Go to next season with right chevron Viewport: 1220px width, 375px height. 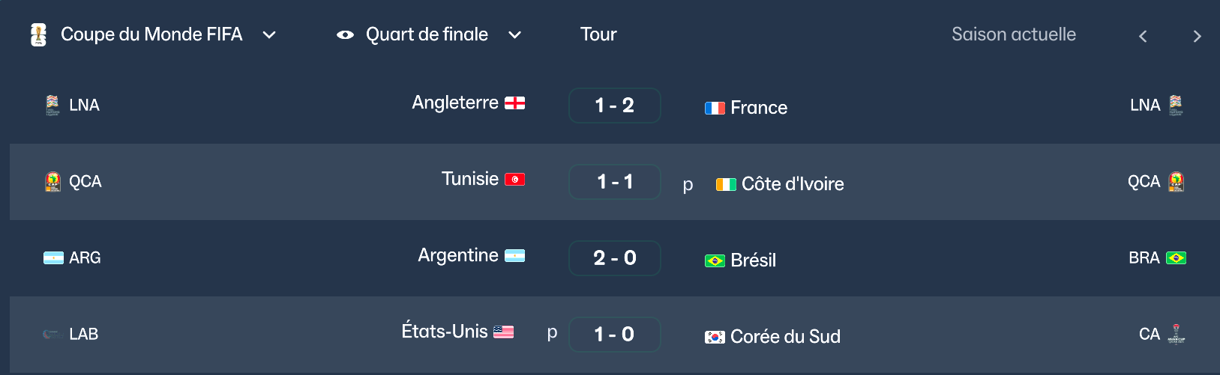[x=1197, y=36]
